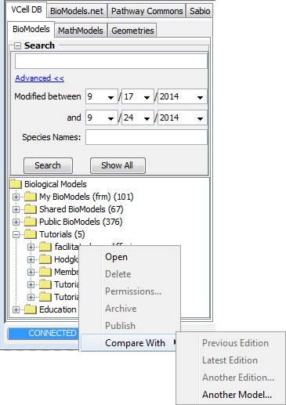Select the BioModels sub-tab
The image size is (286, 405).
[x=31, y=29]
